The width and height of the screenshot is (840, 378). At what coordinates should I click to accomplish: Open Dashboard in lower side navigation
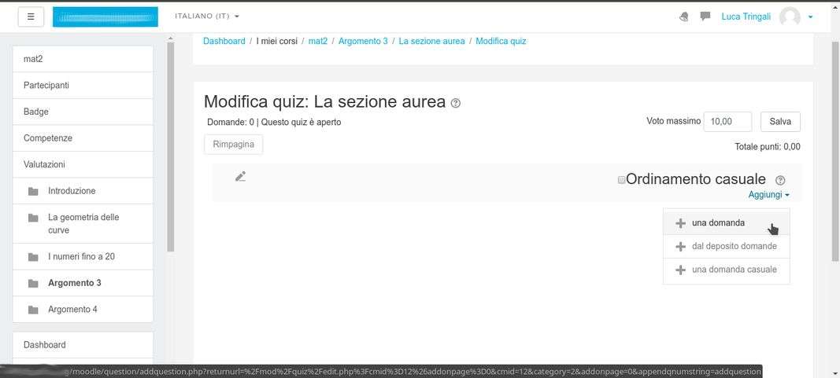tap(83, 345)
